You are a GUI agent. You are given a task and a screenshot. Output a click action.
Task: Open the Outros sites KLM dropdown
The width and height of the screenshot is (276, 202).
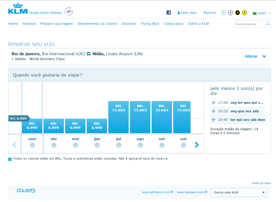tap(239, 192)
